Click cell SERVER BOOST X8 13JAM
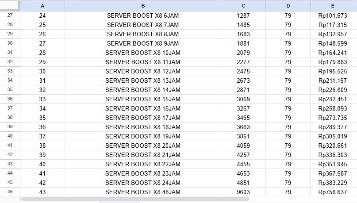Image resolution: width=357 pixels, height=203 pixels. point(143,80)
